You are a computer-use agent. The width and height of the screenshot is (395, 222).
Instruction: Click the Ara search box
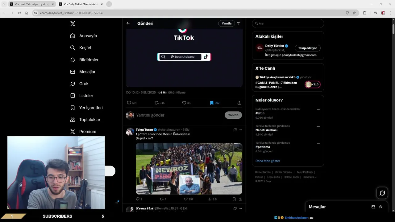coord(288,23)
